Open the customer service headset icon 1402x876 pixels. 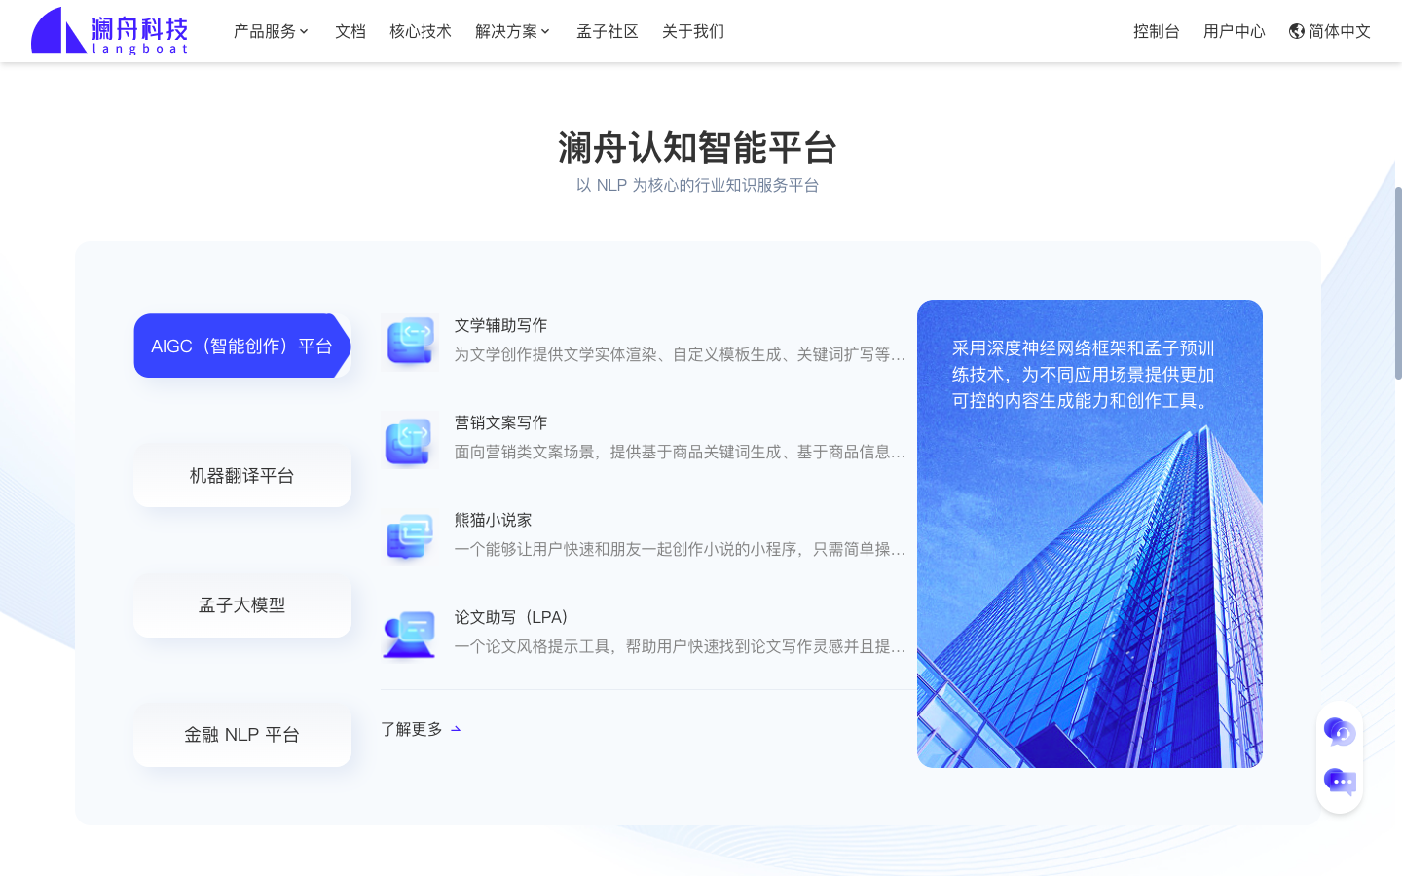click(x=1340, y=731)
